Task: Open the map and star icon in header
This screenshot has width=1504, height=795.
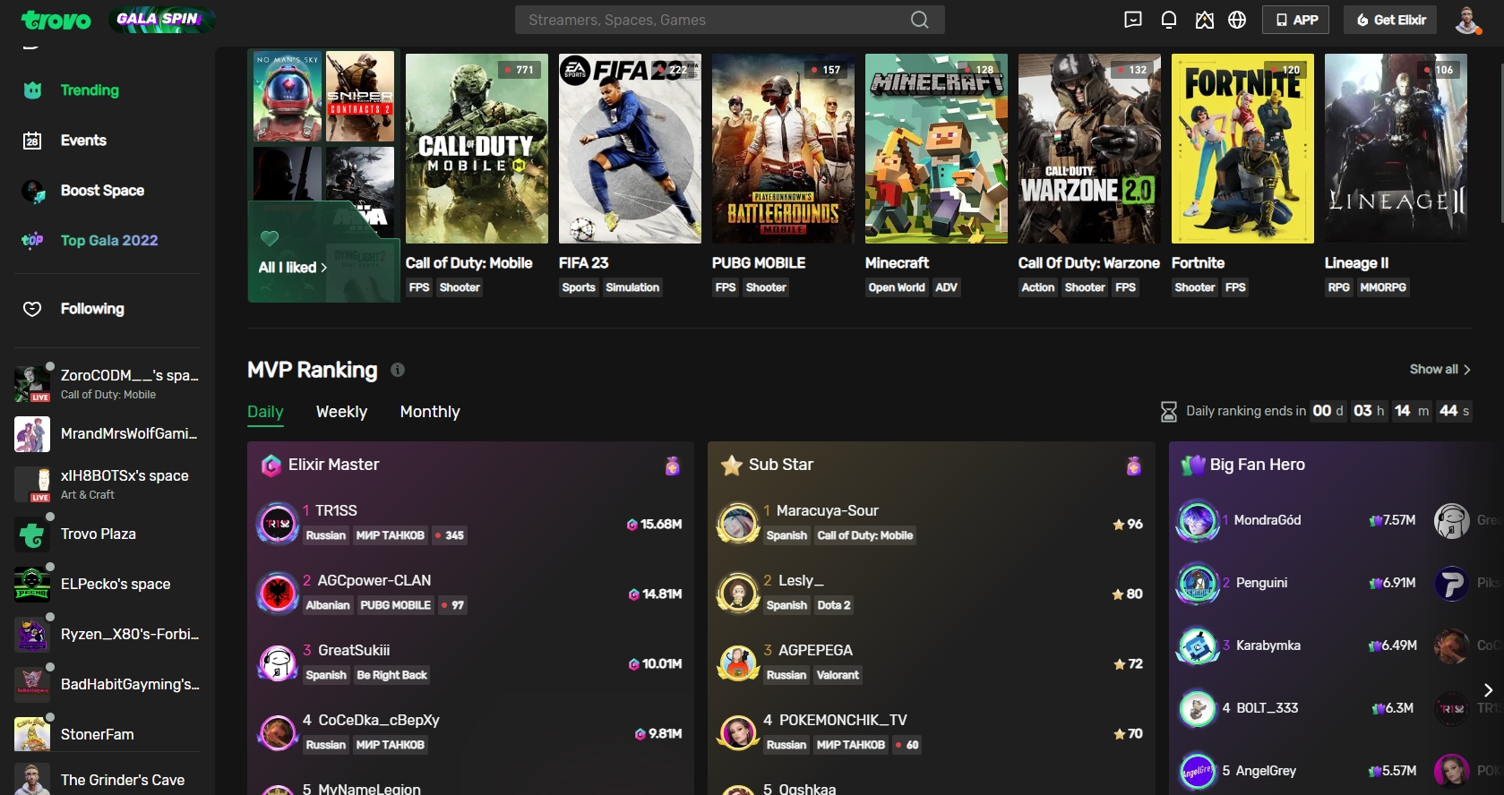Action: click(x=1205, y=20)
